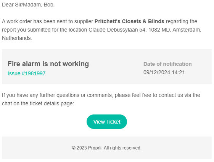
Task: Click the bold supplier name Pritchett's Closets & Blinds
Action: [129, 21]
